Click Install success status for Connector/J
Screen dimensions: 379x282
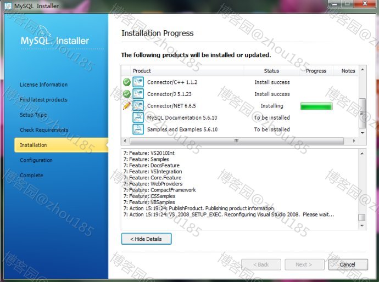[272, 94]
